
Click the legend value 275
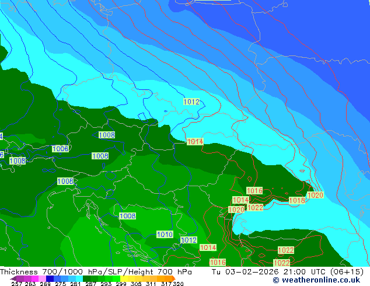click(61, 284)
